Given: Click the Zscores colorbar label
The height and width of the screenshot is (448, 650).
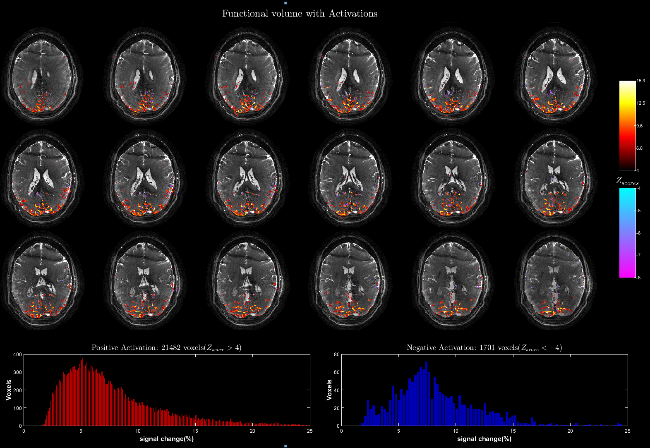Looking at the screenshot, I should (627, 181).
